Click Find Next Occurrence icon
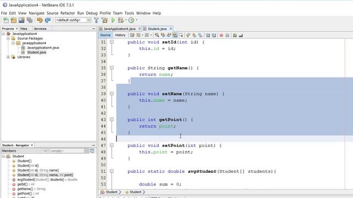 [x=169, y=35]
